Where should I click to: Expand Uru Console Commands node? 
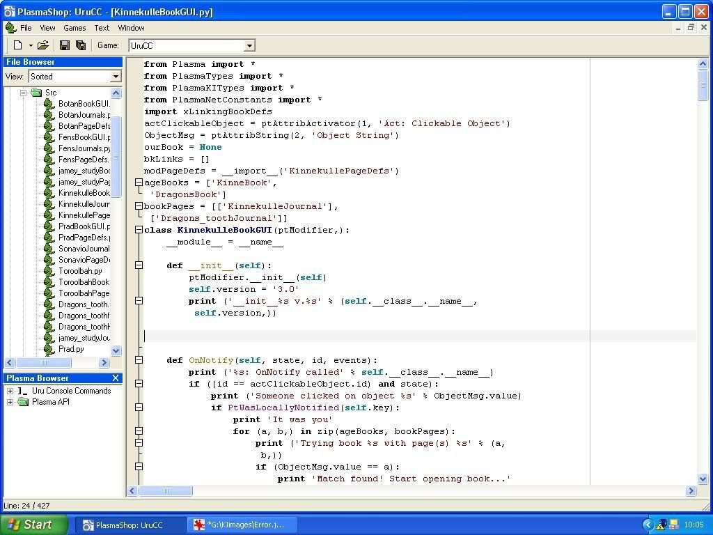click(10, 391)
